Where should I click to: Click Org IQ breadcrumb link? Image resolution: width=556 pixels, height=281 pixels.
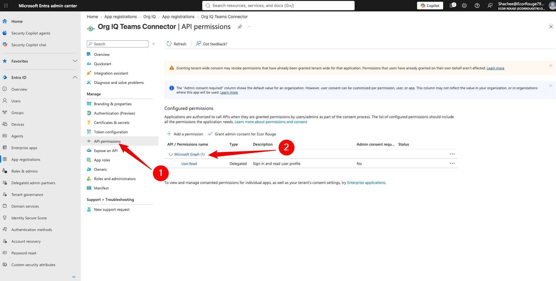click(x=149, y=17)
